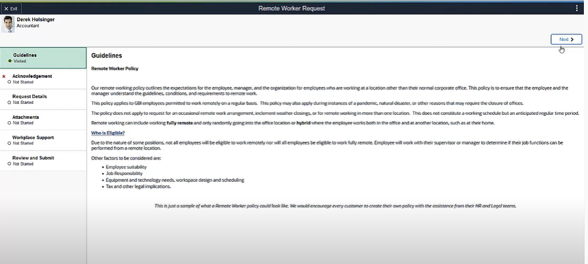Image resolution: width=588 pixels, height=264 pixels.
Task: Click the bold fully remote text
Action: 180,123
